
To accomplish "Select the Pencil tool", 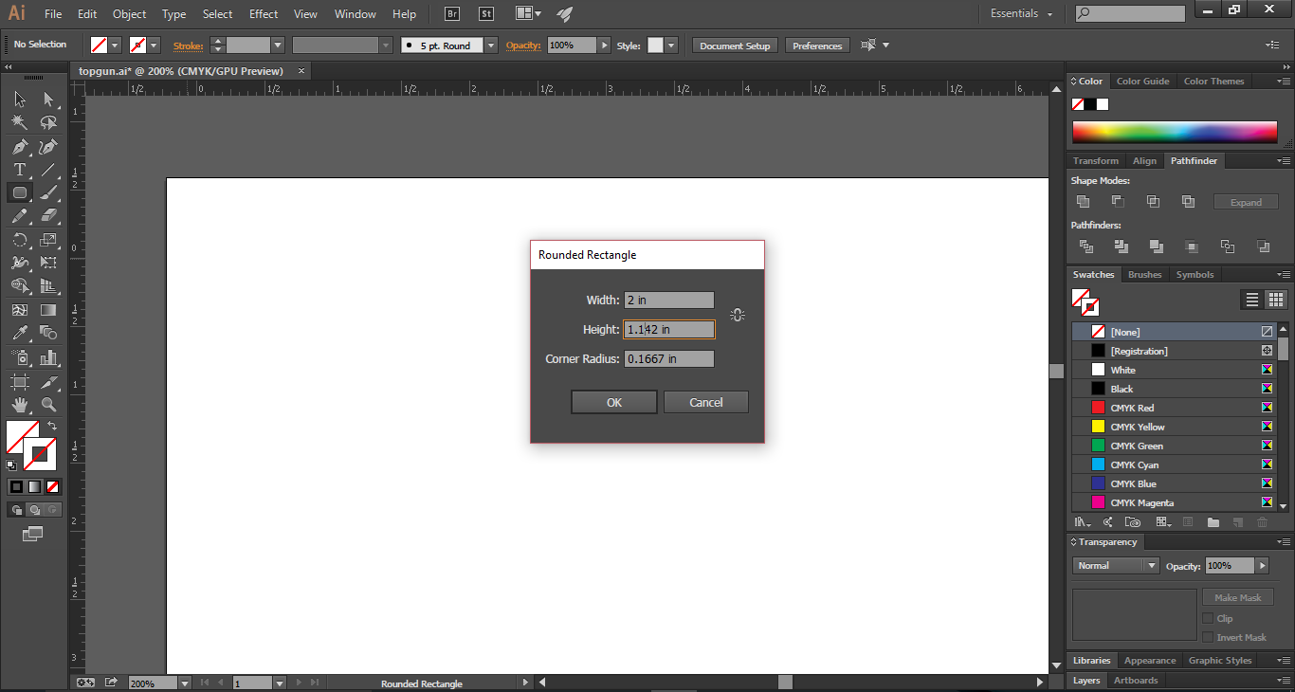I will pyautogui.click(x=20, y=216).
